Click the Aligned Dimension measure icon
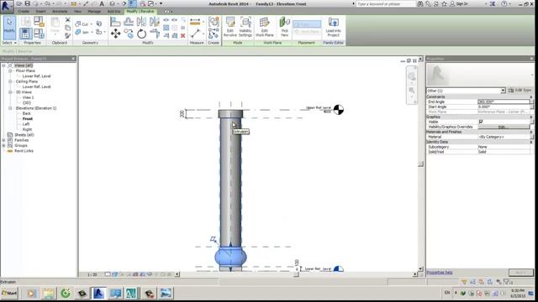 [195, 23]
